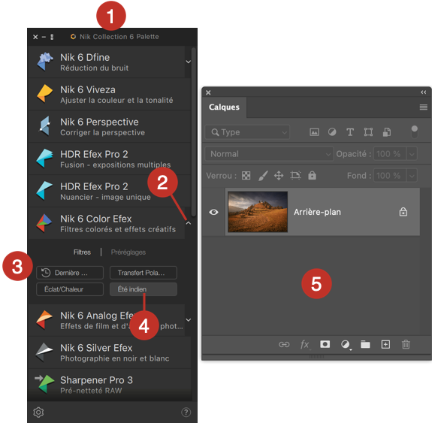The height and width of the screenshot is (423, 432).
Task: Create a new layer plus icon
Action: click(385, 344)
